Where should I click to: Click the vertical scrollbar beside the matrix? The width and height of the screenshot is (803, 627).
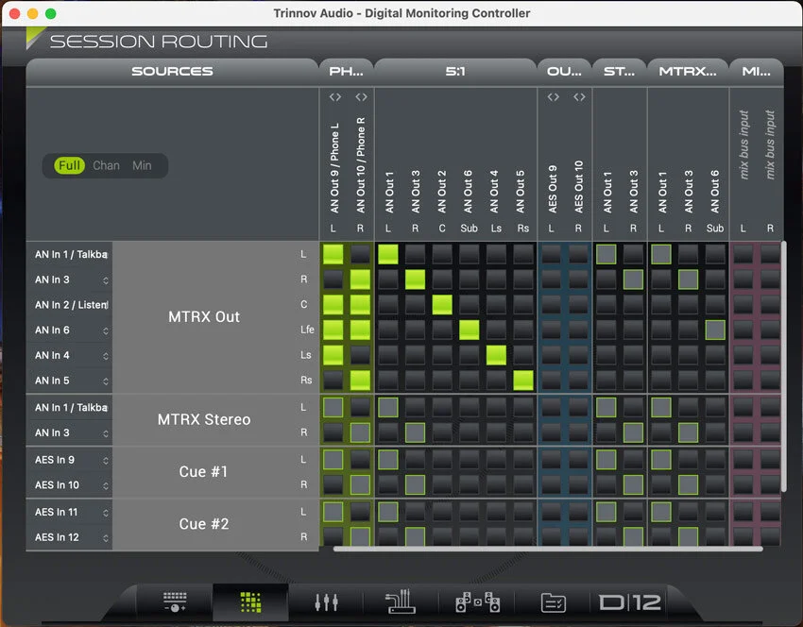(x=783, y=366)
